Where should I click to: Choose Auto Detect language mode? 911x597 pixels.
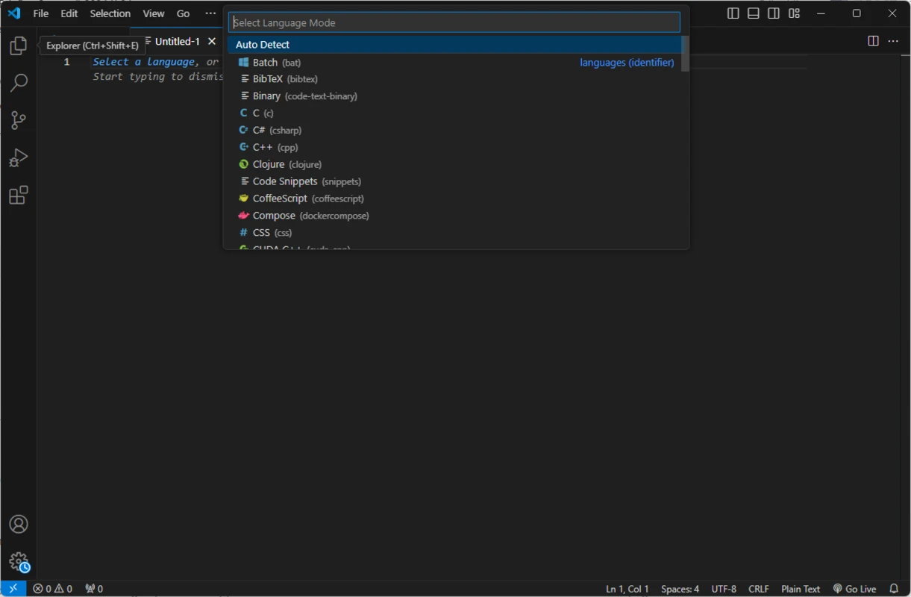[x=454, y=45]
